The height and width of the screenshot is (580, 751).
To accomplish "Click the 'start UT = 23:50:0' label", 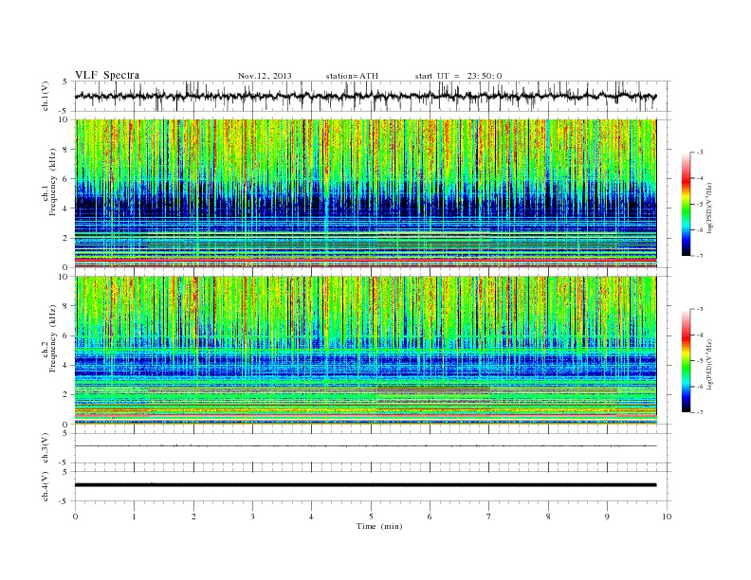I will [458, 76].
